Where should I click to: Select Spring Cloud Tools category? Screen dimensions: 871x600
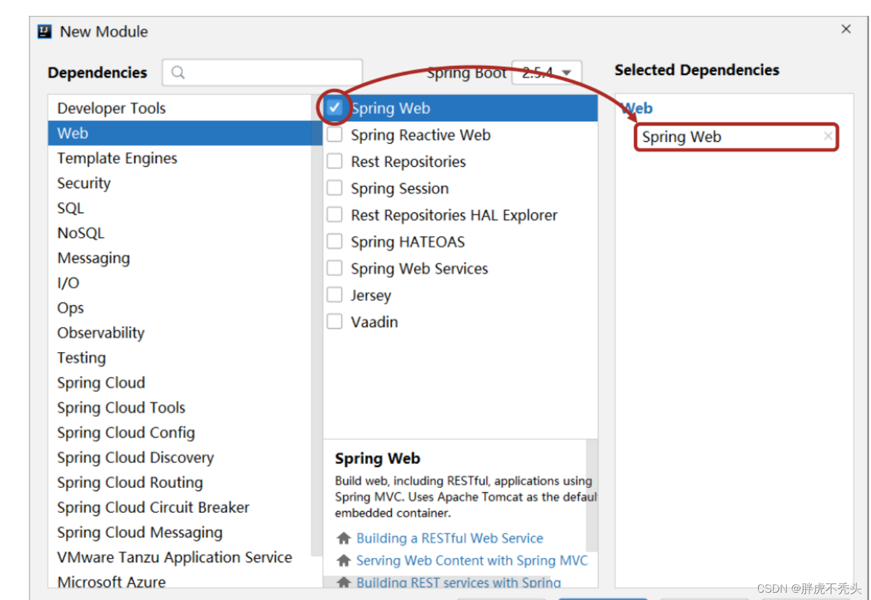coord(121,408)
